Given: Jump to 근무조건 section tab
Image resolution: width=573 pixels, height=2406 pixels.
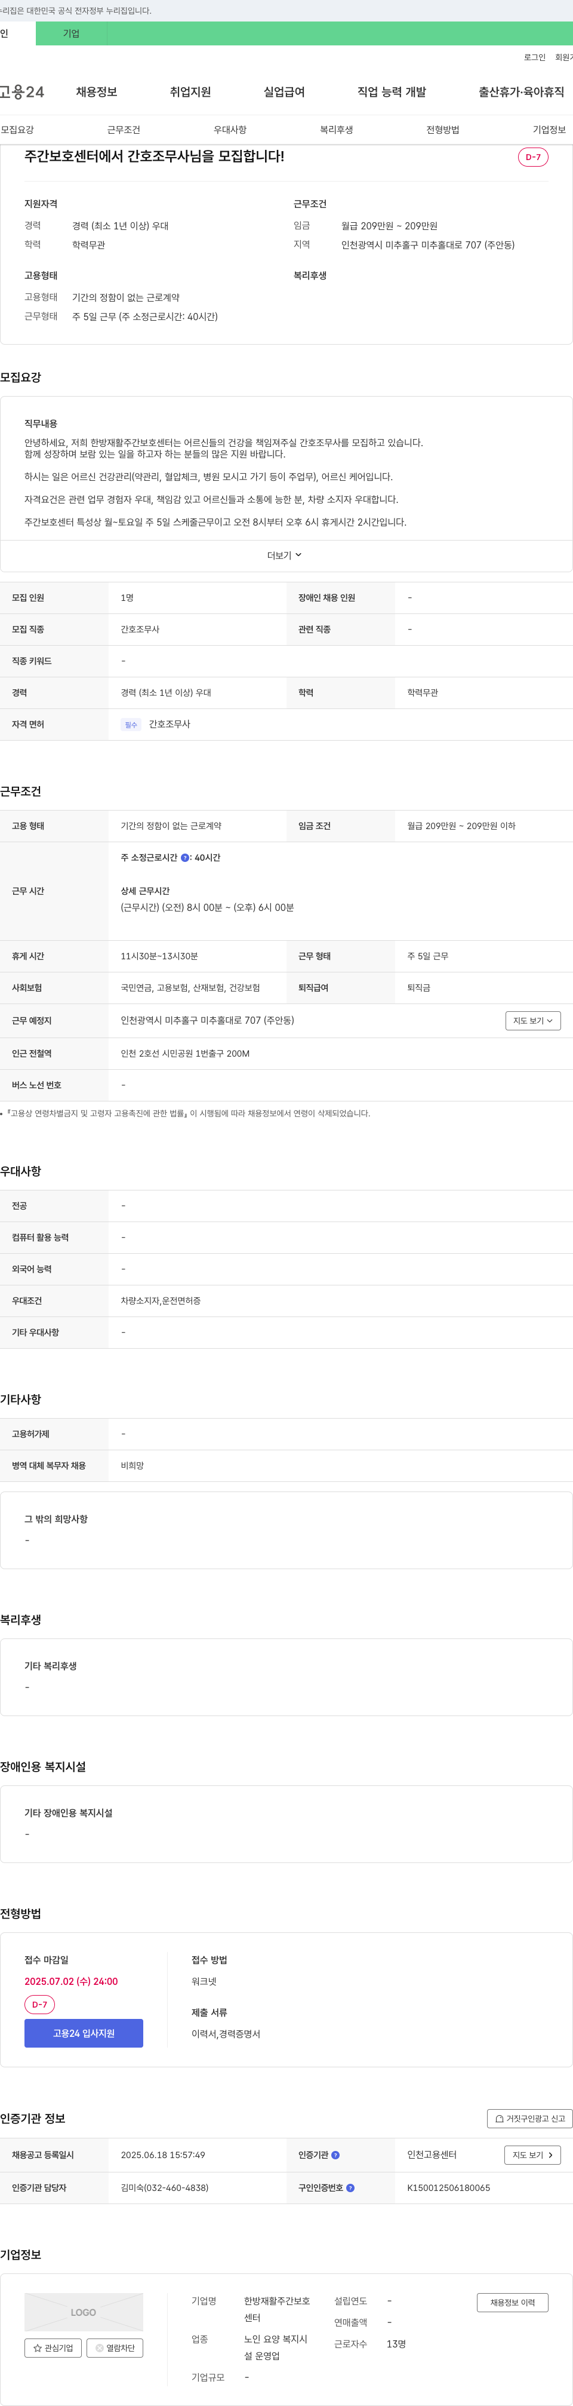Looking at the screenshot, I should [x=123, y=130].
